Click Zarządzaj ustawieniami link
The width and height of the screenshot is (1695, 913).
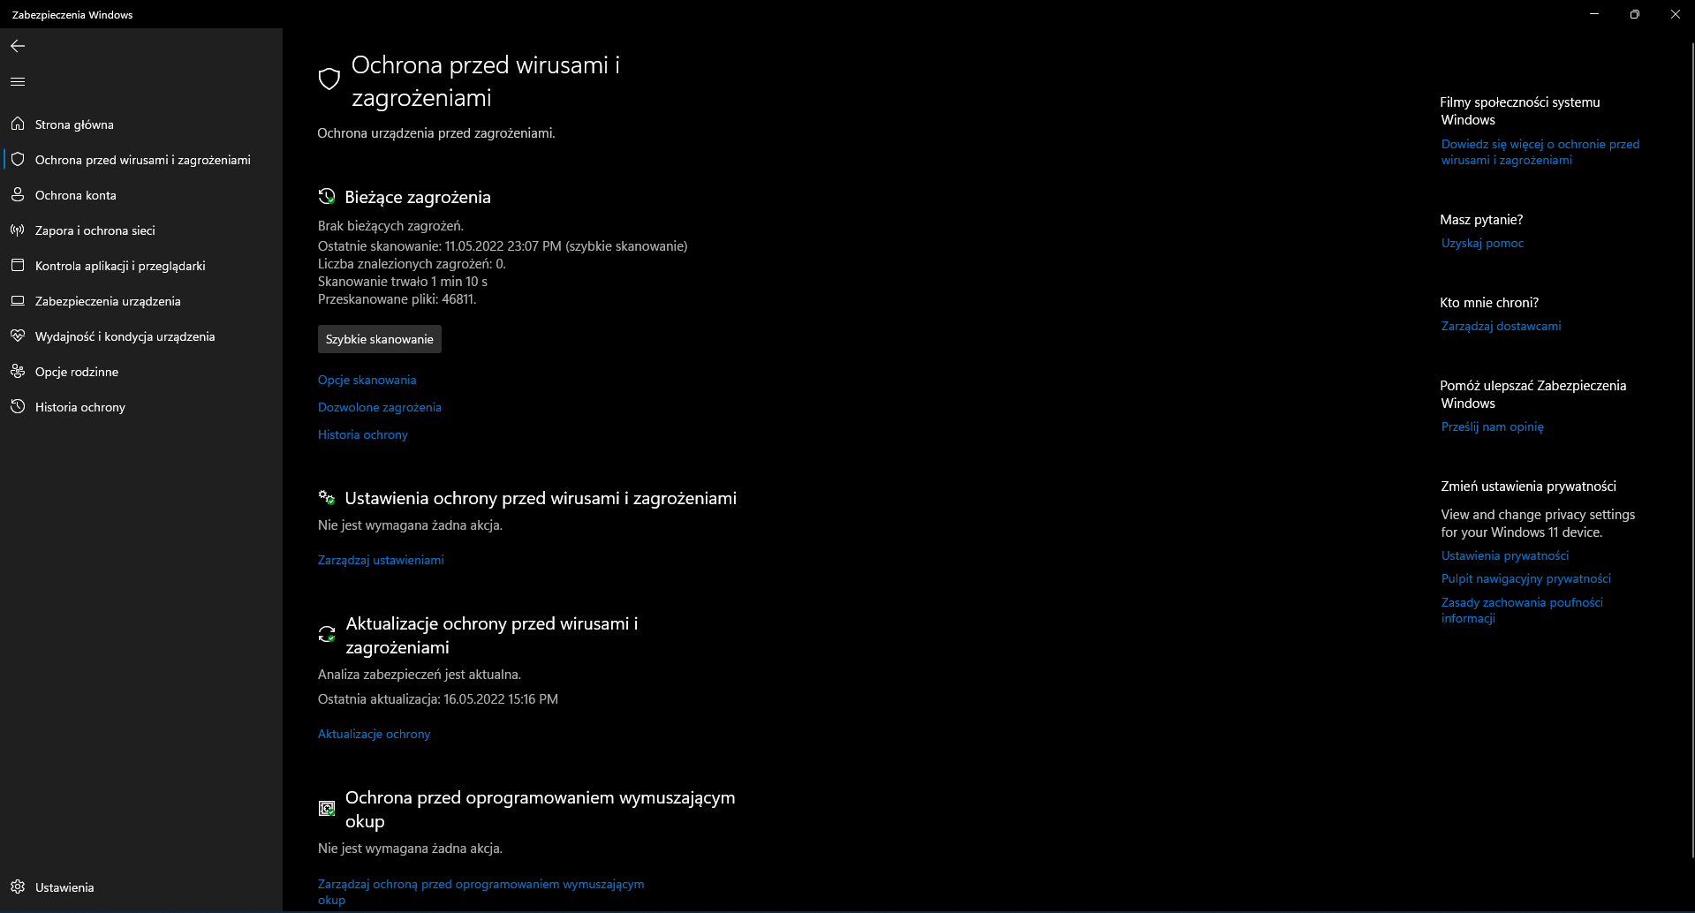pyautogui.click(x=381, y=560)
